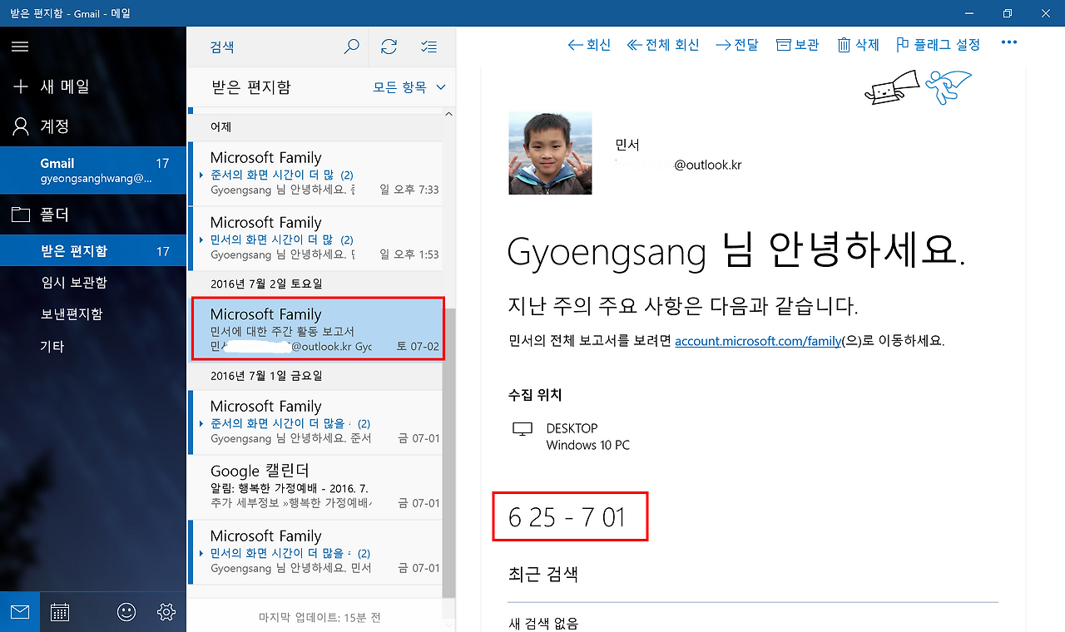Open the Calendar app from the bottom bar
1065x632 pixels.
59,611
